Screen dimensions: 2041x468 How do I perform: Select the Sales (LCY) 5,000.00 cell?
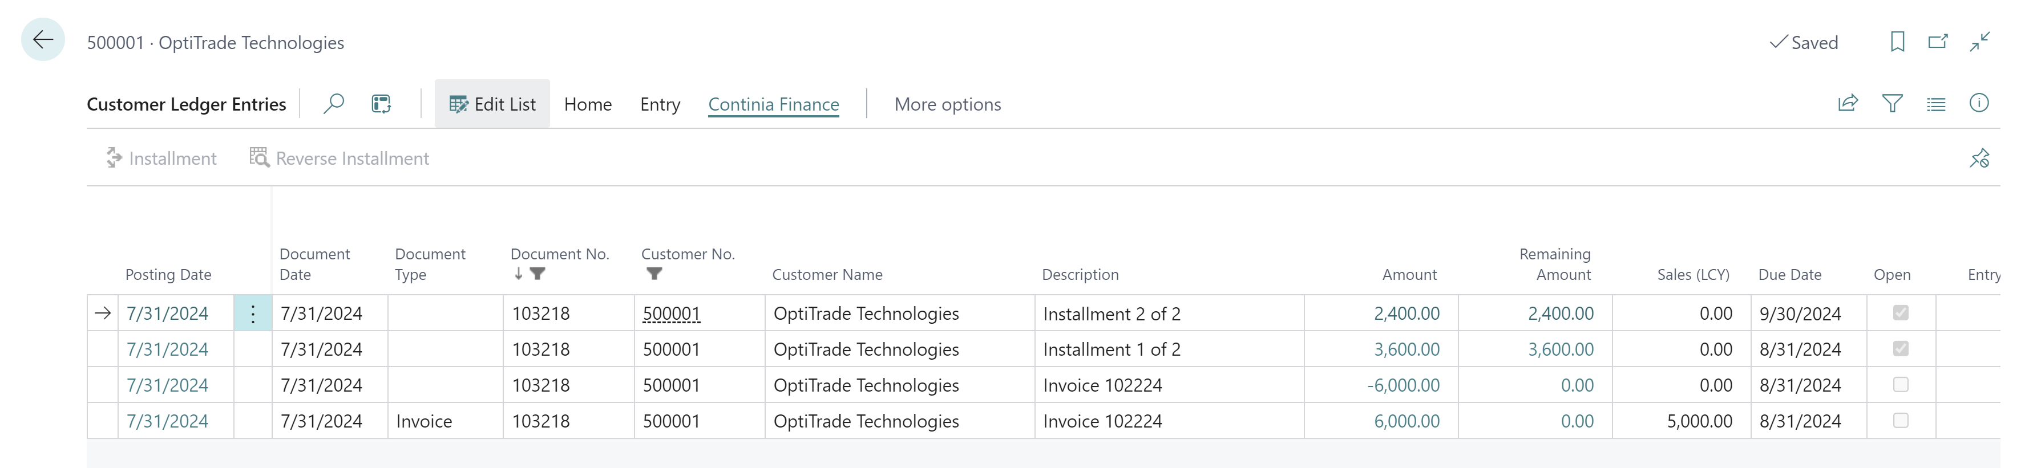pyautogui.click(x=1682, y=421)
